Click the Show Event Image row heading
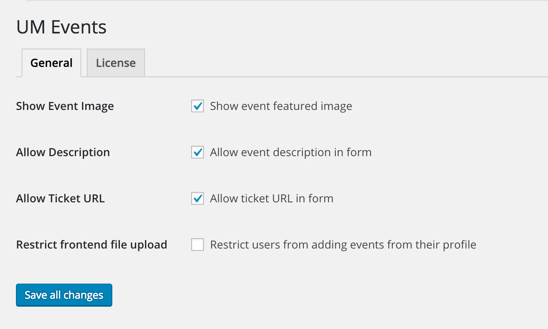Screen dimensions: 548x329 (x=65, y=106)
